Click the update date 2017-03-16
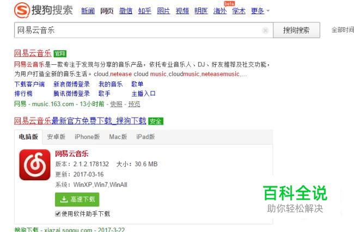 click(x=88, y=174)
